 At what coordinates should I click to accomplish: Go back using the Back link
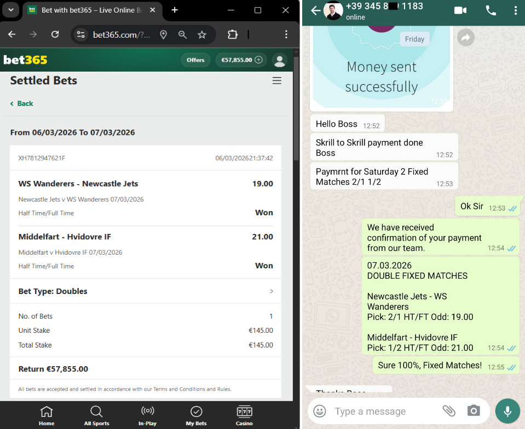(x=22, y=103)
